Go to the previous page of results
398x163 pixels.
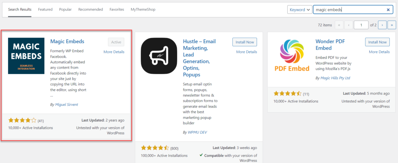click(349, 25)
